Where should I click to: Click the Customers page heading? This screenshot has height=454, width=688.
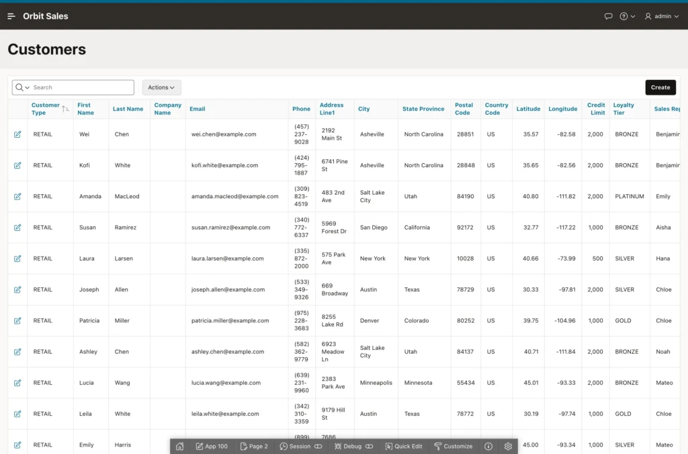[47, 49]
